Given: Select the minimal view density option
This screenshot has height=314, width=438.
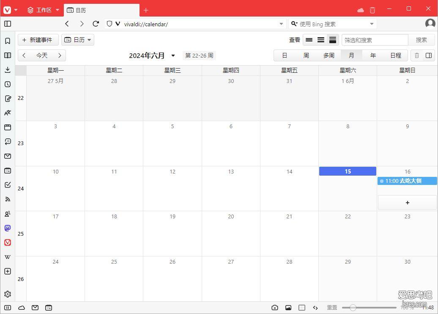Looking at the screenshot, I should point(309,40).
